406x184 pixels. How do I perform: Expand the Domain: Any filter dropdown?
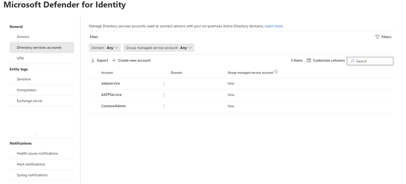coord(105,48)
